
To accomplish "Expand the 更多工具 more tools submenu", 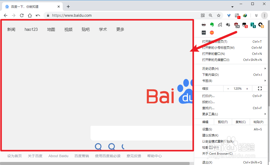I will pos(211,114).
